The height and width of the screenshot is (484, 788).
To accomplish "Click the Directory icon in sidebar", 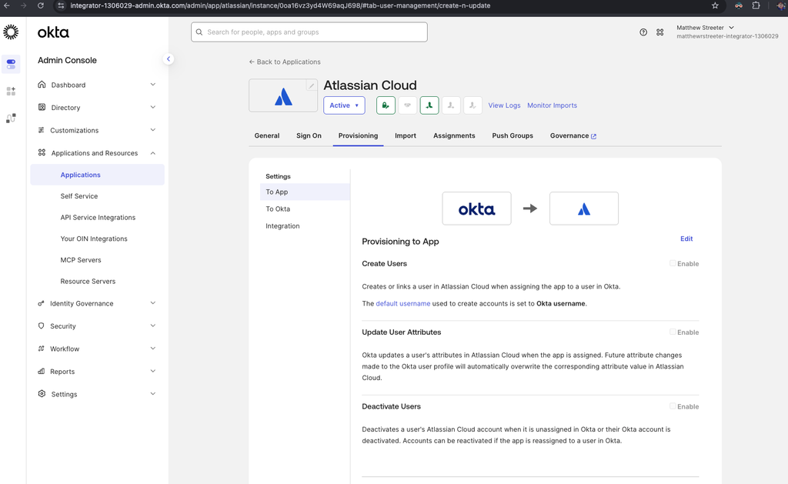I will tap(42, 107).
